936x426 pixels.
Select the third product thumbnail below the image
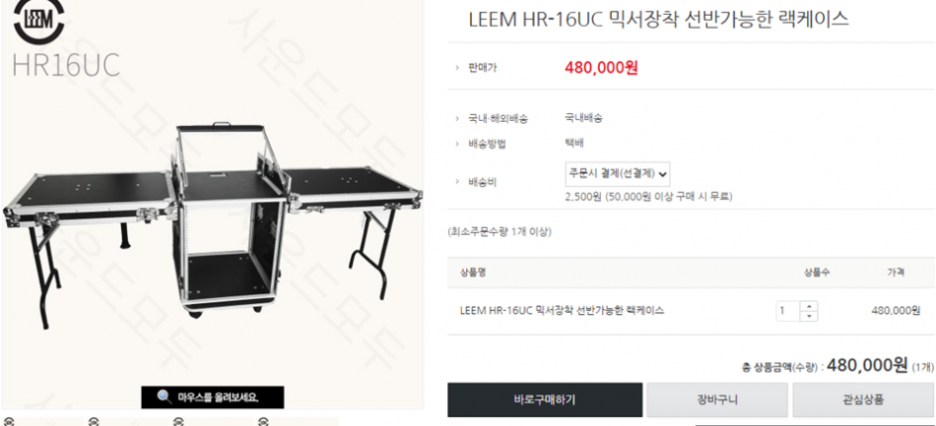(212, 421)
